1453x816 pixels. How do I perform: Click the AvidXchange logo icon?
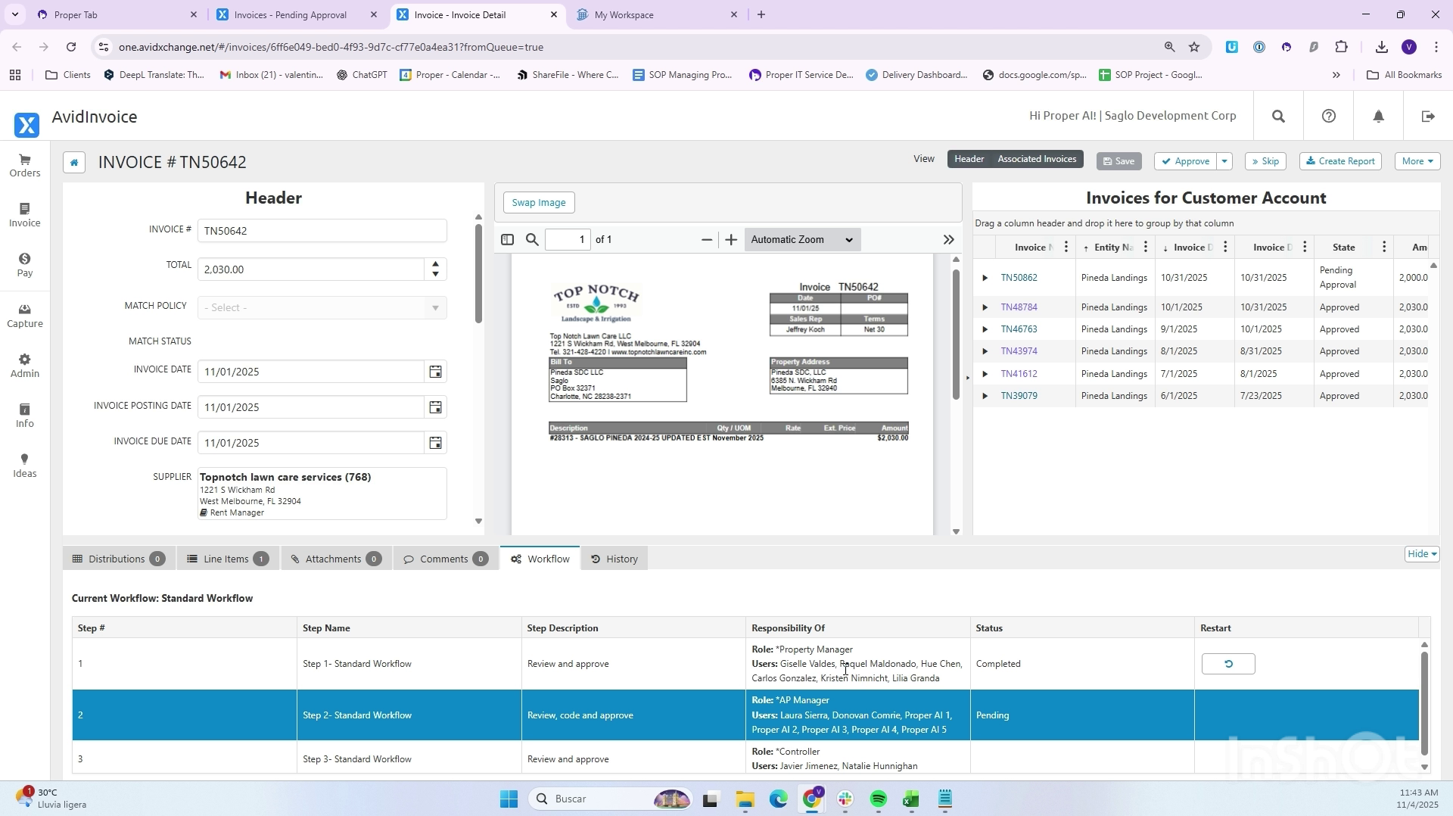(26, 124)
